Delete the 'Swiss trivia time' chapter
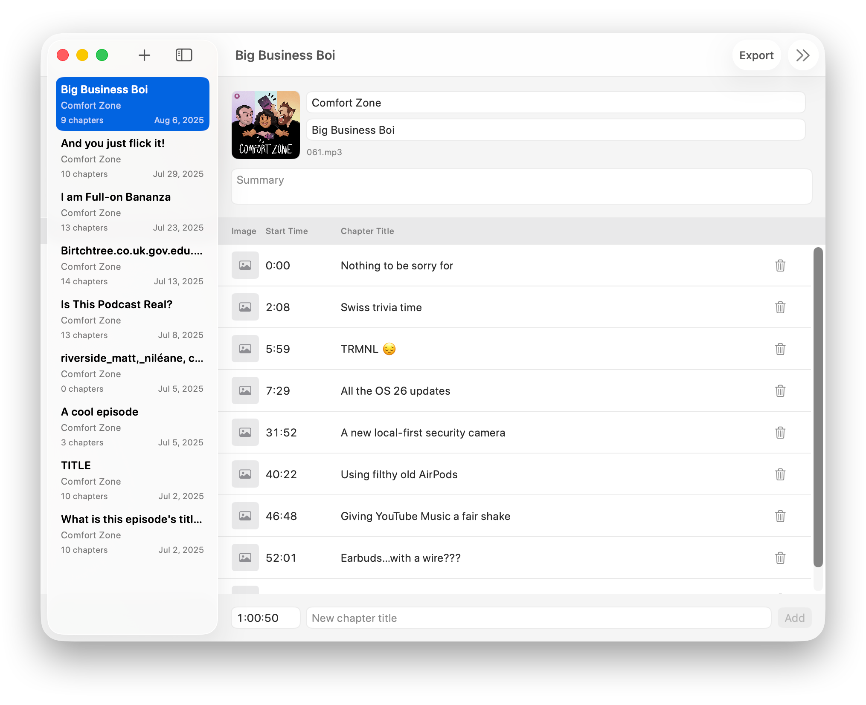866x705 pixels. click(780, 307)
